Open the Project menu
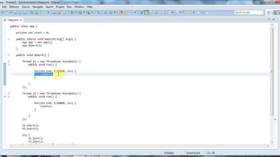Viewport: 280px width, 157px height. pyautogui.click(x=60, y=7)
